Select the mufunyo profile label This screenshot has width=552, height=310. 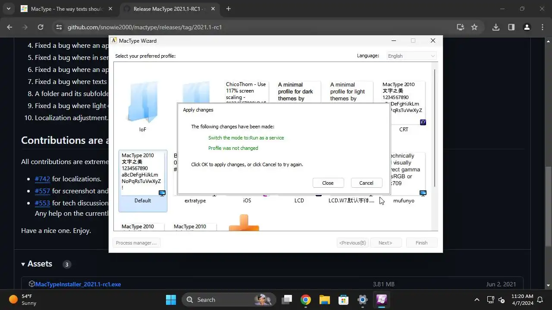pos(404,201)
